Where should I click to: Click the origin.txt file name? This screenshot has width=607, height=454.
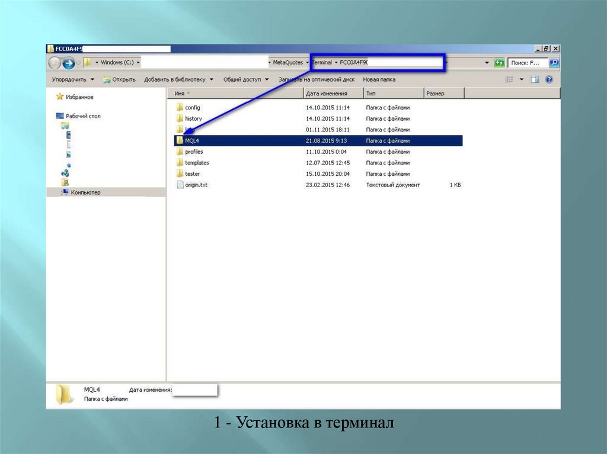pos(196,185)
